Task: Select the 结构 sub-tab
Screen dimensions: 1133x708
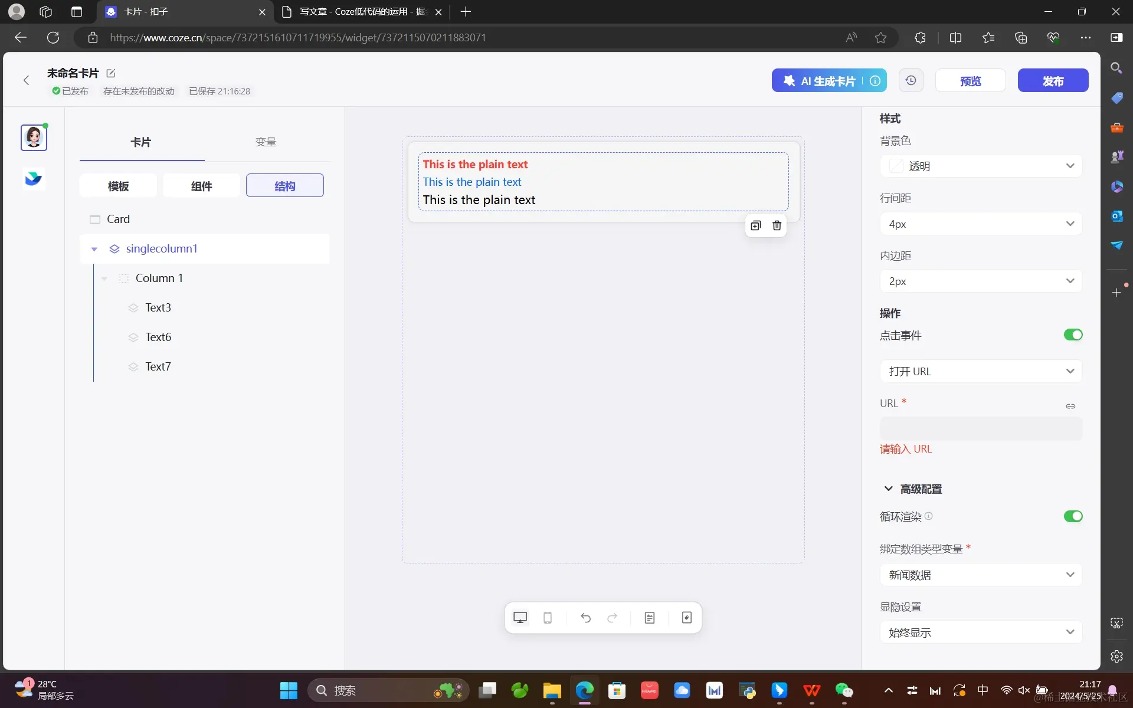Action: pos(284,186)
